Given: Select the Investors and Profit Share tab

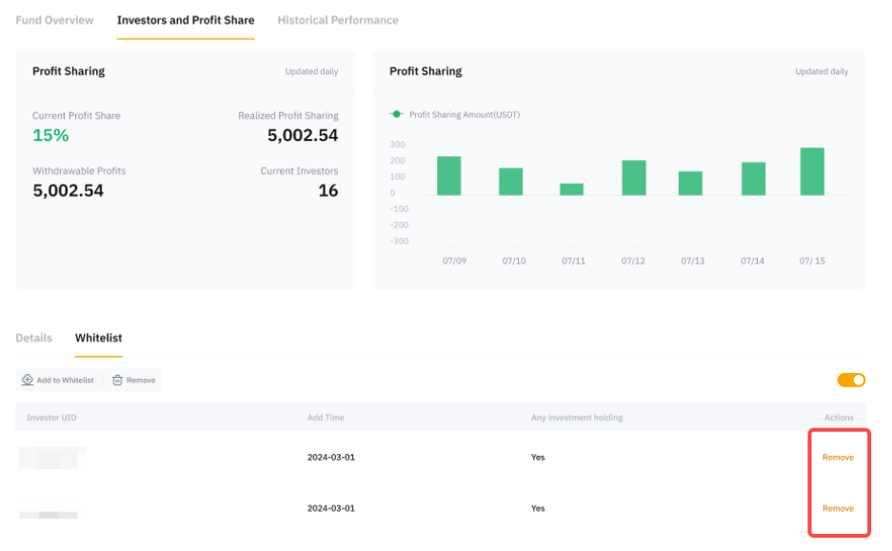Looking at the screenshot, I should (186, 20).
